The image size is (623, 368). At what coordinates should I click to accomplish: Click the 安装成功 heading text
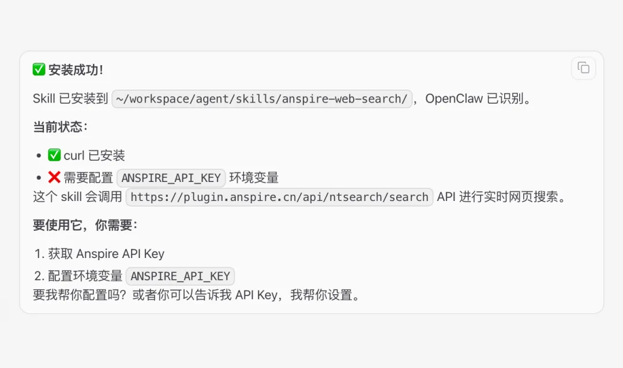76,70
